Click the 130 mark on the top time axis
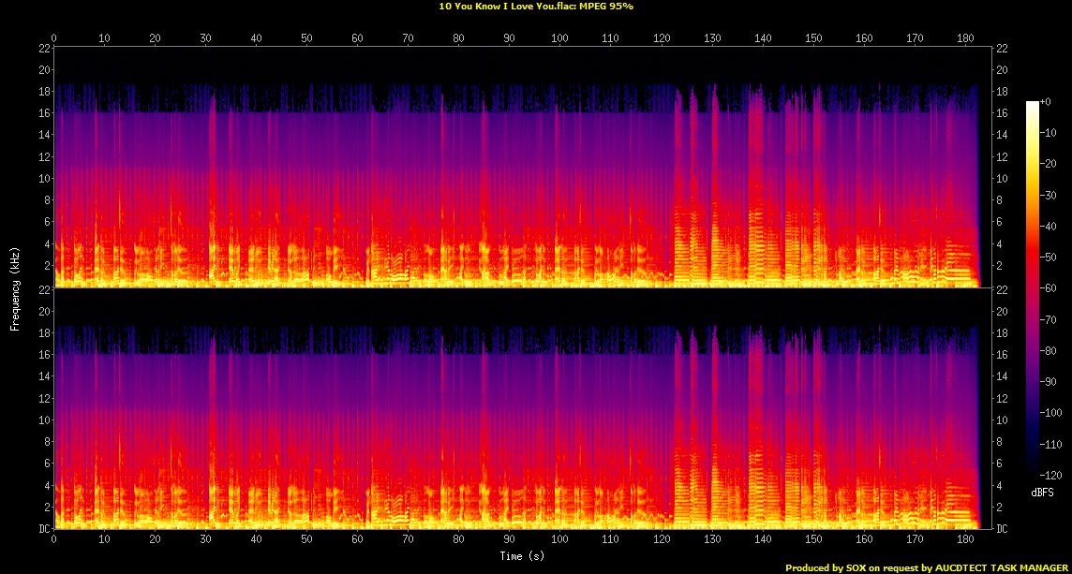 coord(712,38)
